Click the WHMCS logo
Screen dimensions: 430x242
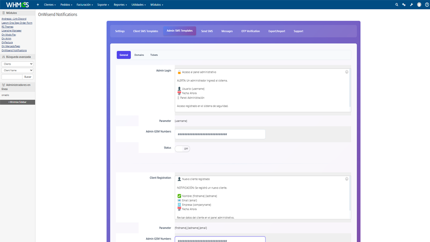click(x=17, y=5)
